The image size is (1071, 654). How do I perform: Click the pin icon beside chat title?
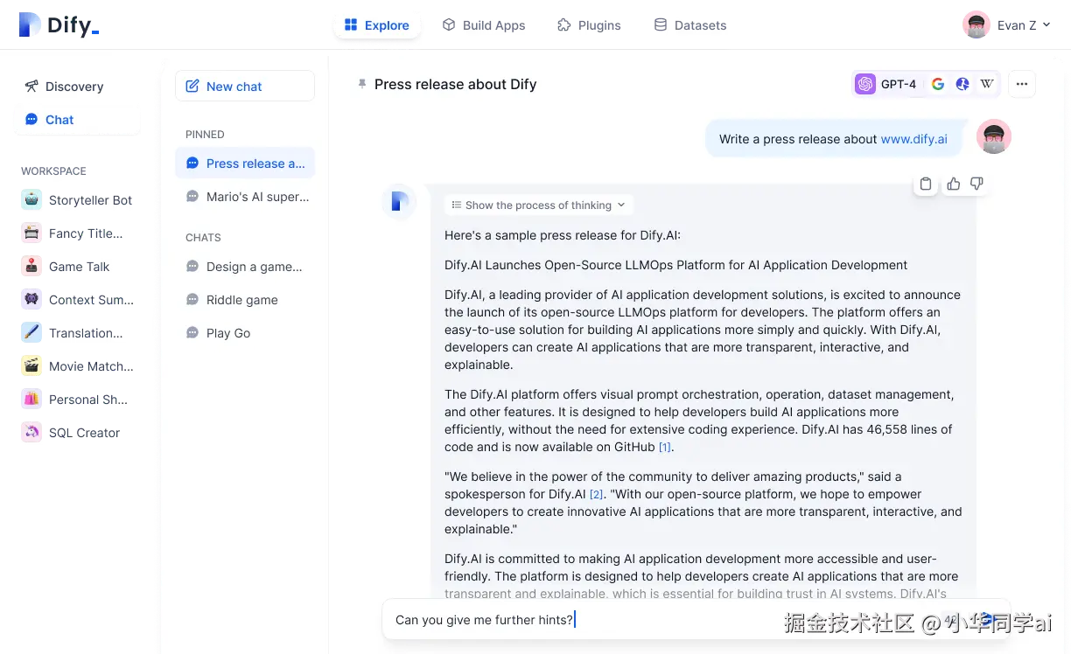pos(362,84)
